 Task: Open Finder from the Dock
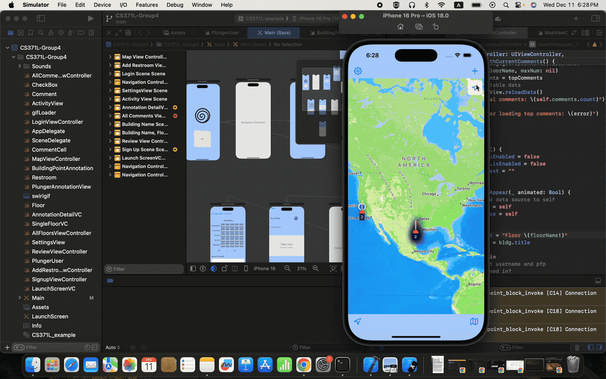click(x=33, y=364)
